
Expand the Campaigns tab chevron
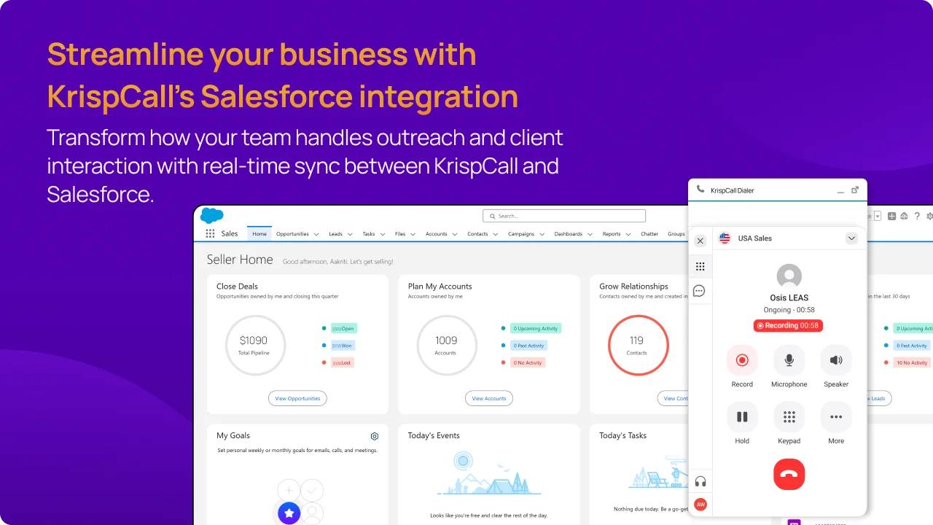(x=542, y=235)
